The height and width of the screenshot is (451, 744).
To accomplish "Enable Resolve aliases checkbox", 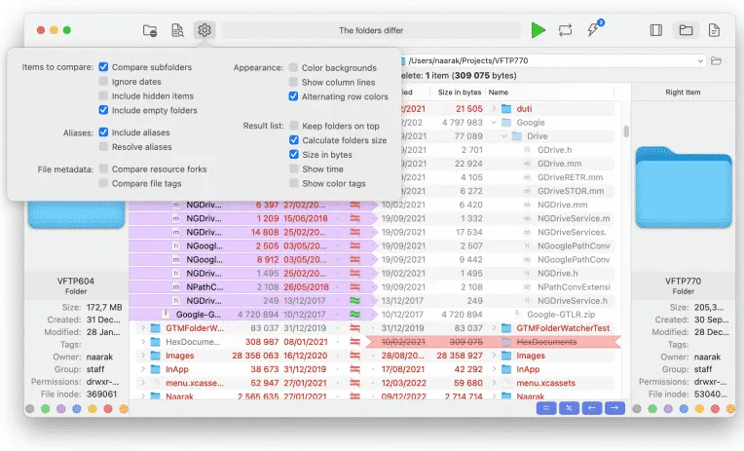I will pyautogui.click(x=103, y=147).
